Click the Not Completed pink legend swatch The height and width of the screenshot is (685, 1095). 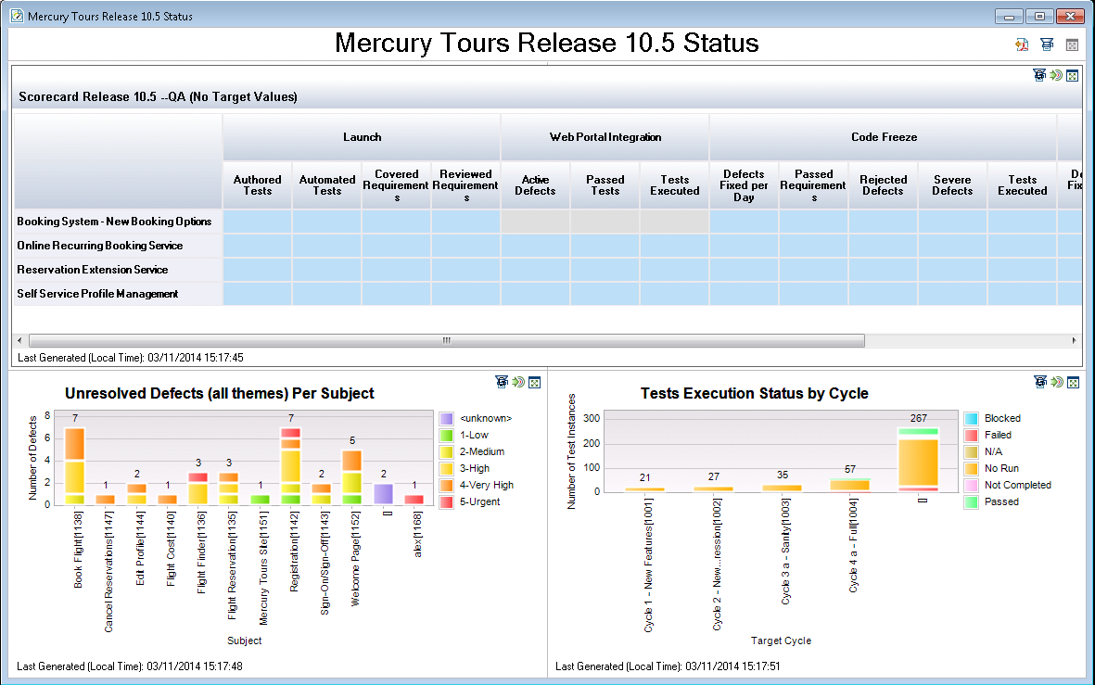point(971,486)
